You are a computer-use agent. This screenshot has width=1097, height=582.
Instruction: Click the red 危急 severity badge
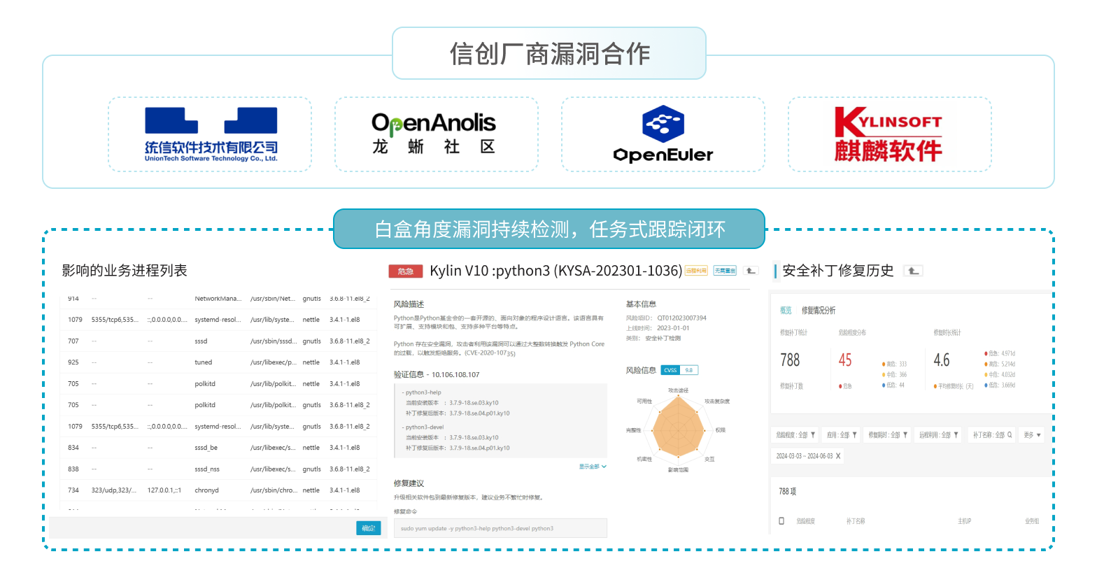pyautogui.click(x=406, y=271)
